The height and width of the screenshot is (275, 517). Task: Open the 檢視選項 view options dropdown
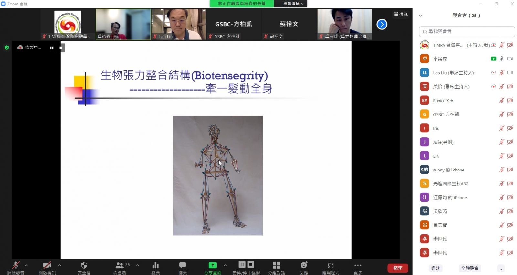pyautogui.click(x=293, y=4)
